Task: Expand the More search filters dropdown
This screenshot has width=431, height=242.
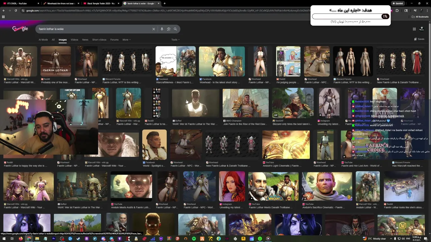Action: coord(126,40)
